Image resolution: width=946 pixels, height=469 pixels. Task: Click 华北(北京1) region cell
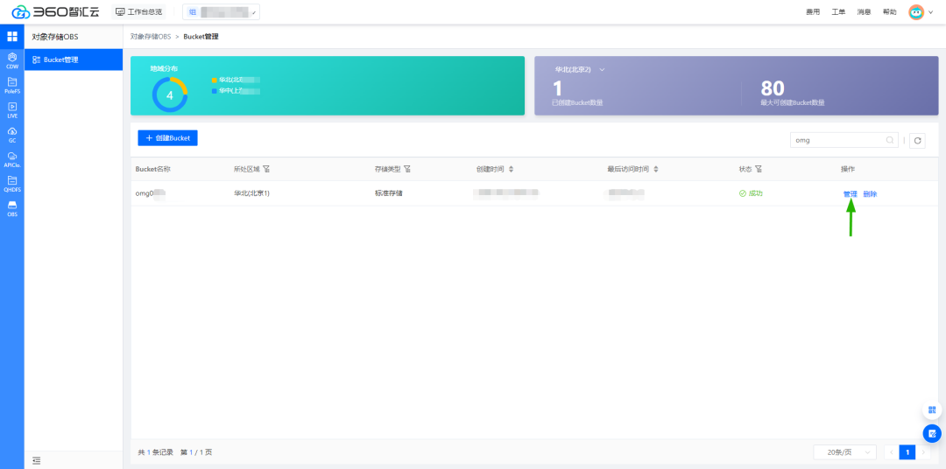(x=251, y=193)
